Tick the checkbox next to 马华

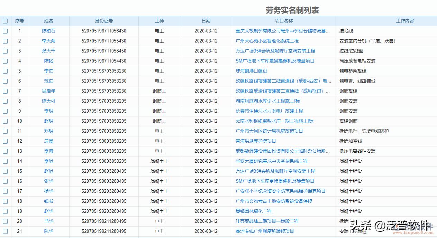pos(5,221)
